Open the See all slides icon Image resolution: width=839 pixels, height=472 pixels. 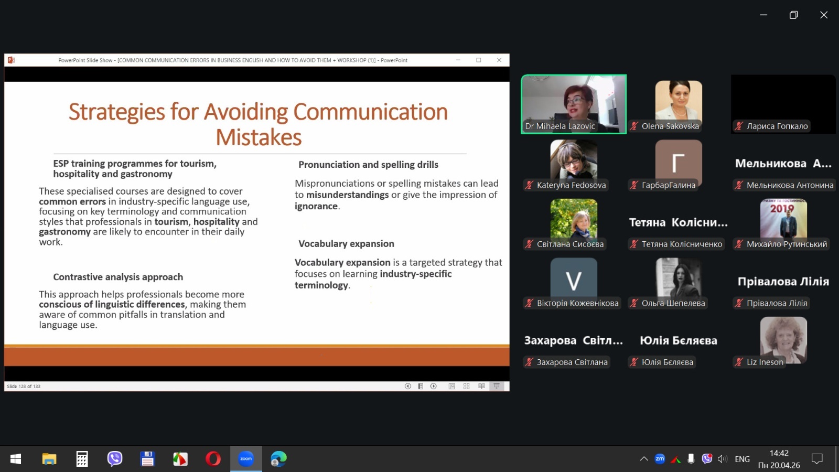tap(421, 386)
